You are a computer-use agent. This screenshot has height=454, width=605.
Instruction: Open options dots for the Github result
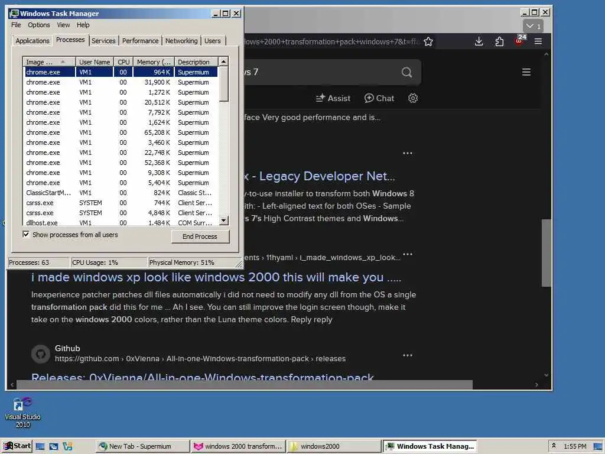tap(408, 355)
